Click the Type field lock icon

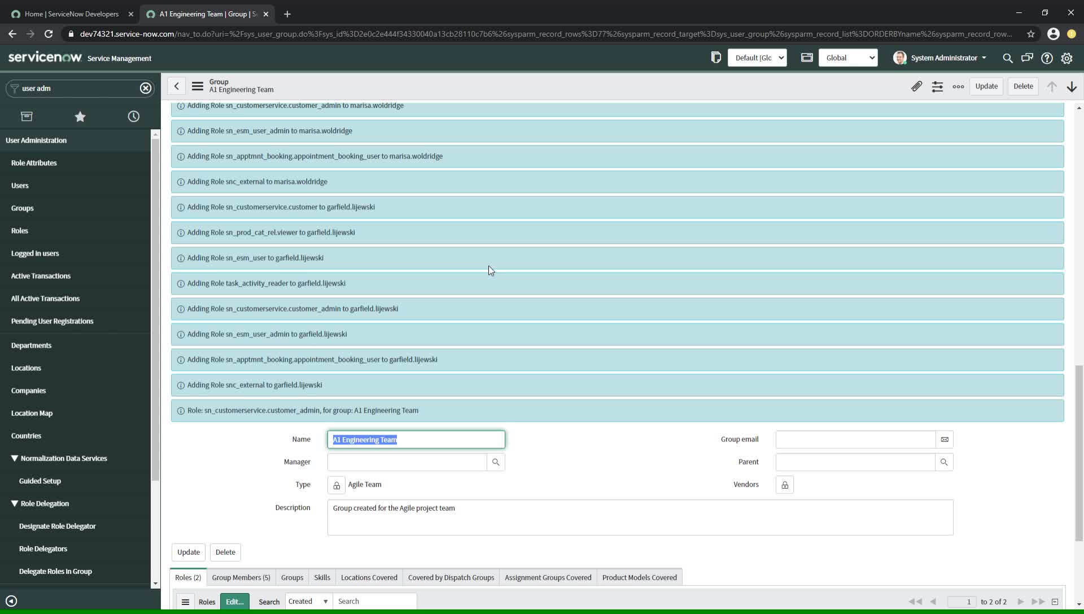point(336,485)
